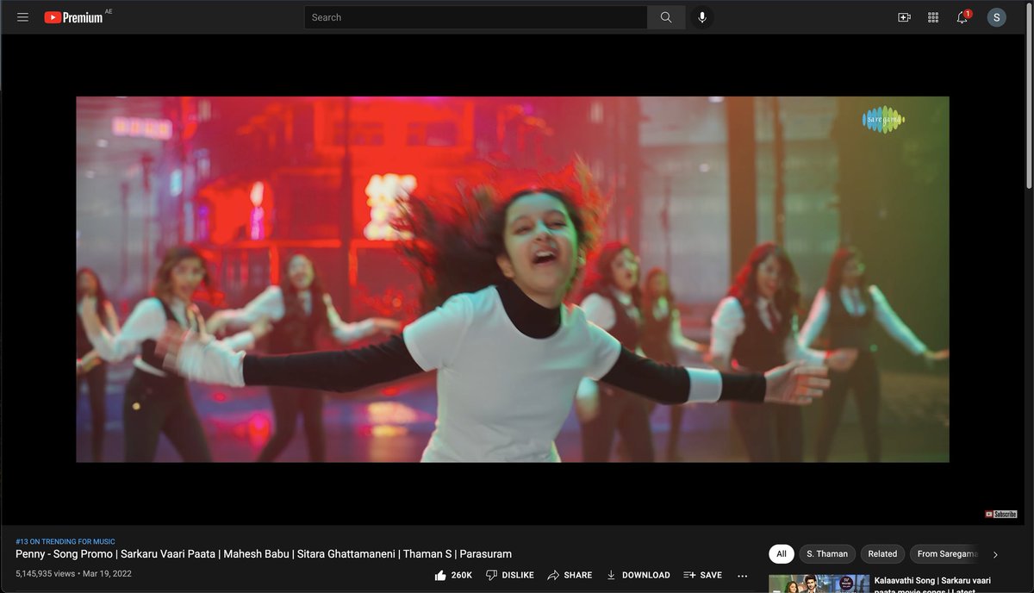This screenshot has height=593, width=1034.
Task: Select the S. Thaman filter chip
Action: coord(827,554)
